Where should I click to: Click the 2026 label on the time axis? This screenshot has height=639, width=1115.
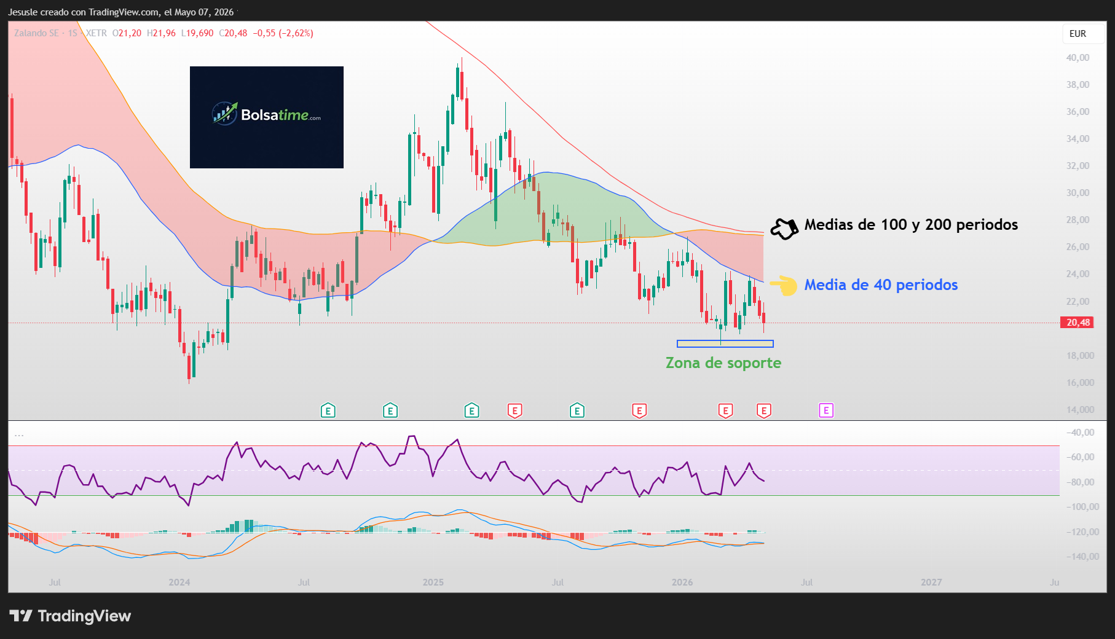(x=682, y=582)
